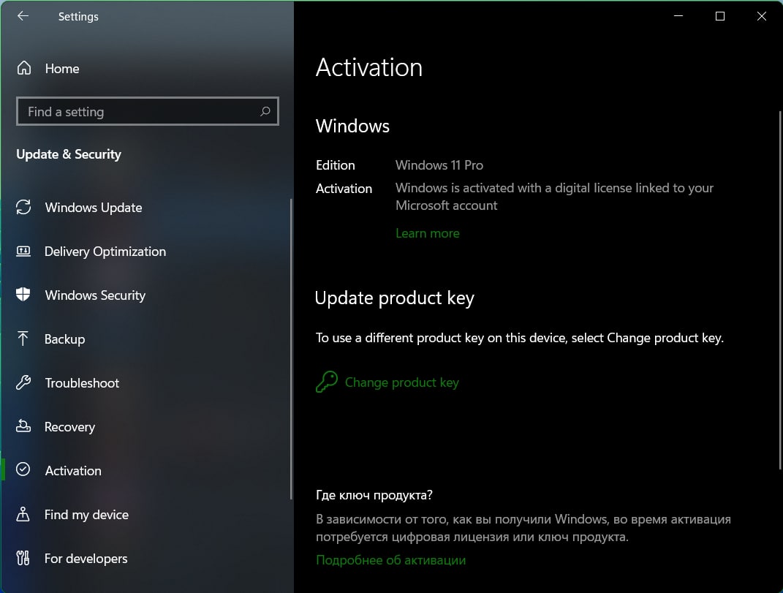The height and width of the screenshot is (593, 783).
Task: Minimize the Settings window
Action: point(678,16)
